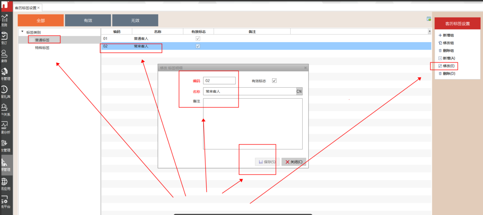This screenshot has width=483, height=215.
Task: Click 删除(D) trash option
Action: click(447, 74)
